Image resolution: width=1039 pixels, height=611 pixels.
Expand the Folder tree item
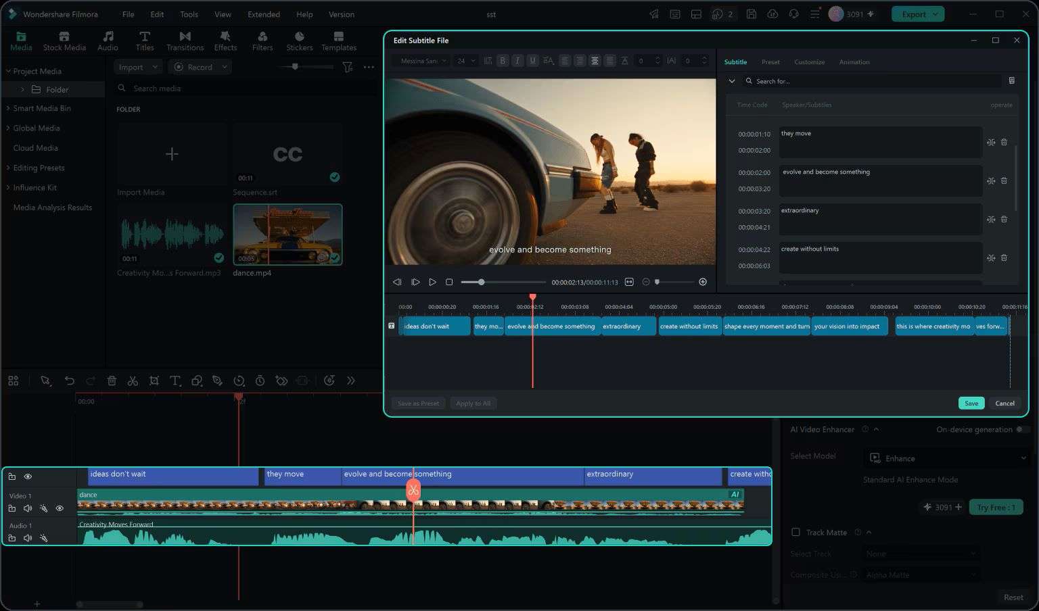22,89
